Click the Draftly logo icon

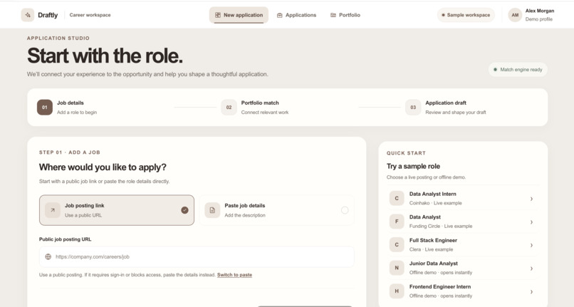click(28, 15)
